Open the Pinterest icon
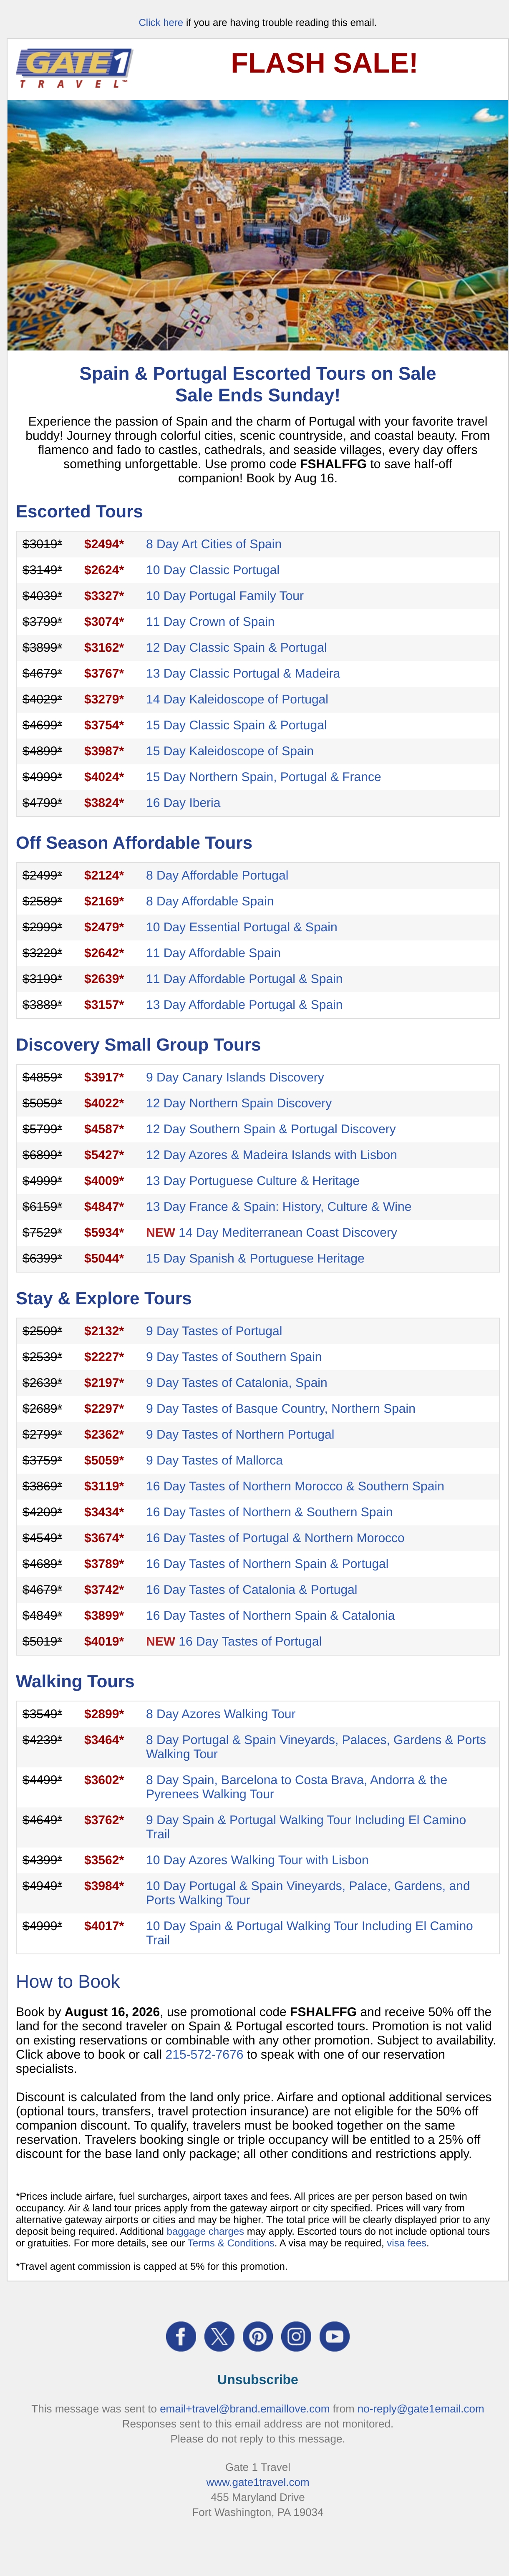Image resolution: width=509 pixels, height=2576 pixels. point(257,2336)
